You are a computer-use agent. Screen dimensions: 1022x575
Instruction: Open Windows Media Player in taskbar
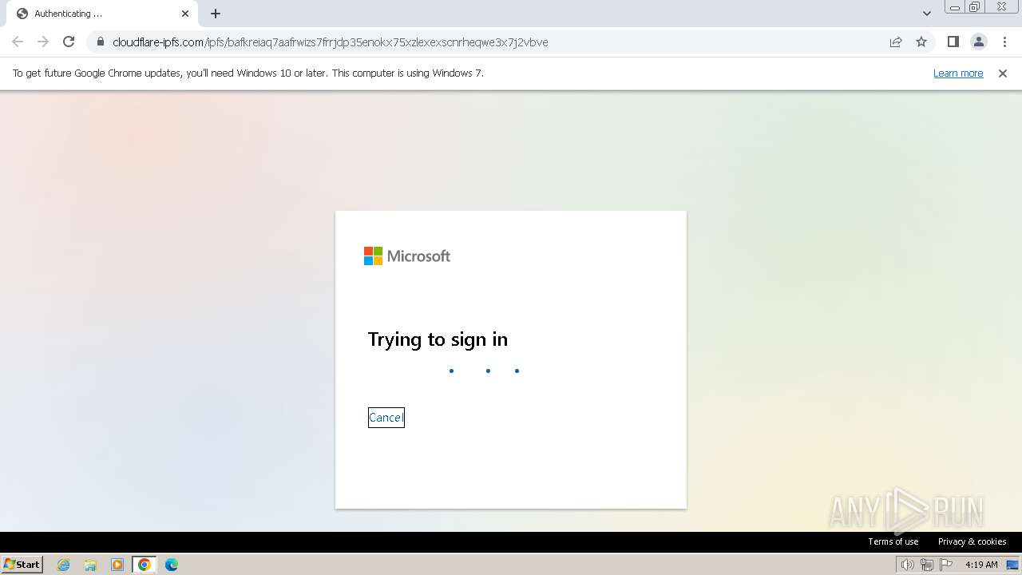pos(117,565)
